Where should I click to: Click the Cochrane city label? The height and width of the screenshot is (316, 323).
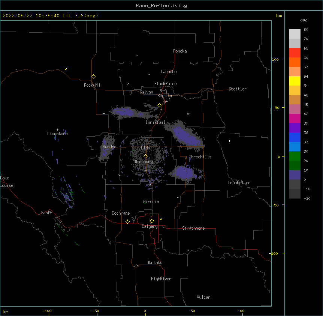tap(121, 213)
